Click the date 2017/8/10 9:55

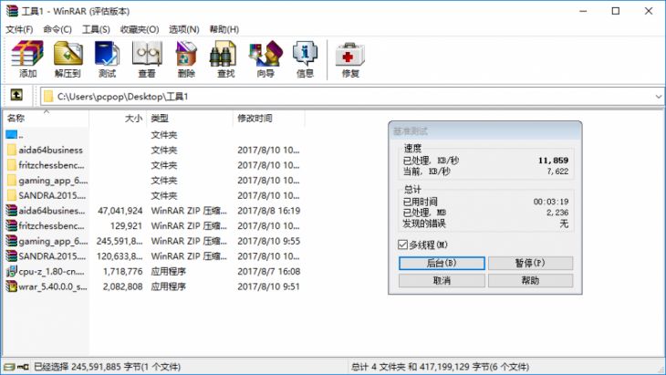click(x=269, y=241)
